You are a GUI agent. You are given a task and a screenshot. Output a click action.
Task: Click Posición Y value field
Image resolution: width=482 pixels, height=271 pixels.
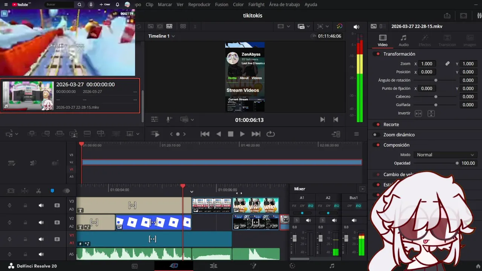point(468,72)
